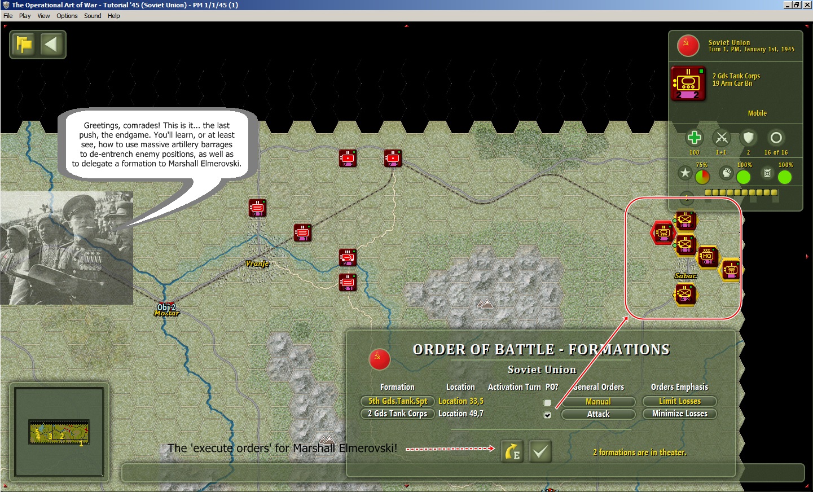Click the green plus health icon
813x492 pixels.
click(x=695, y=138)
